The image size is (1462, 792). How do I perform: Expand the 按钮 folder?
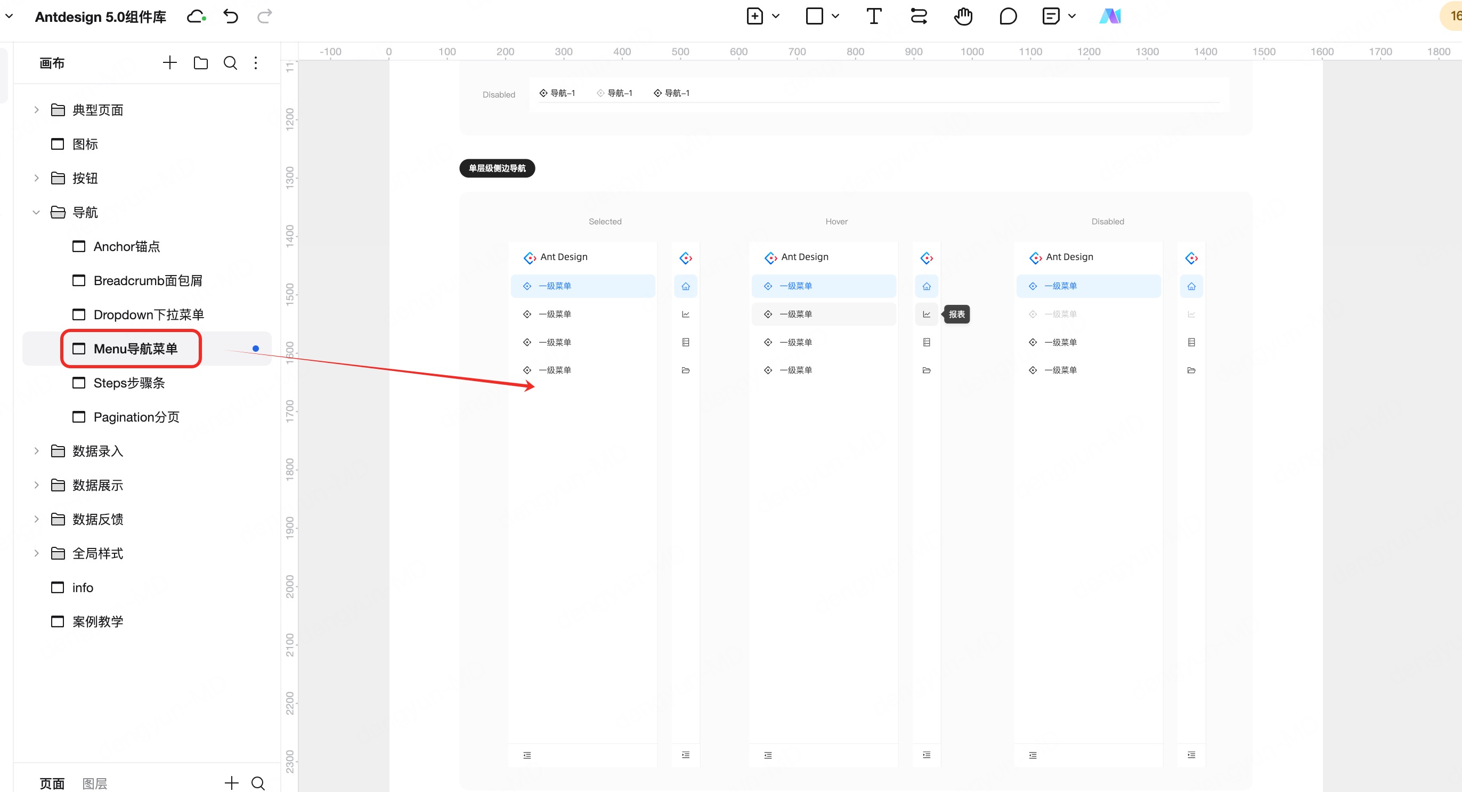point(36,177)
